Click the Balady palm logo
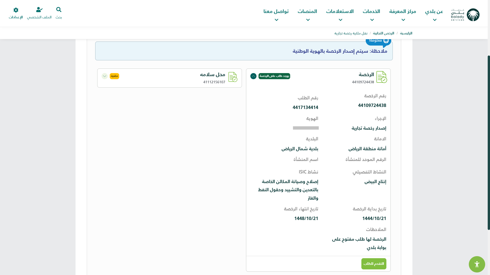Image resolution: width=490 pixels, height=275 pixels. pos(473,15)
